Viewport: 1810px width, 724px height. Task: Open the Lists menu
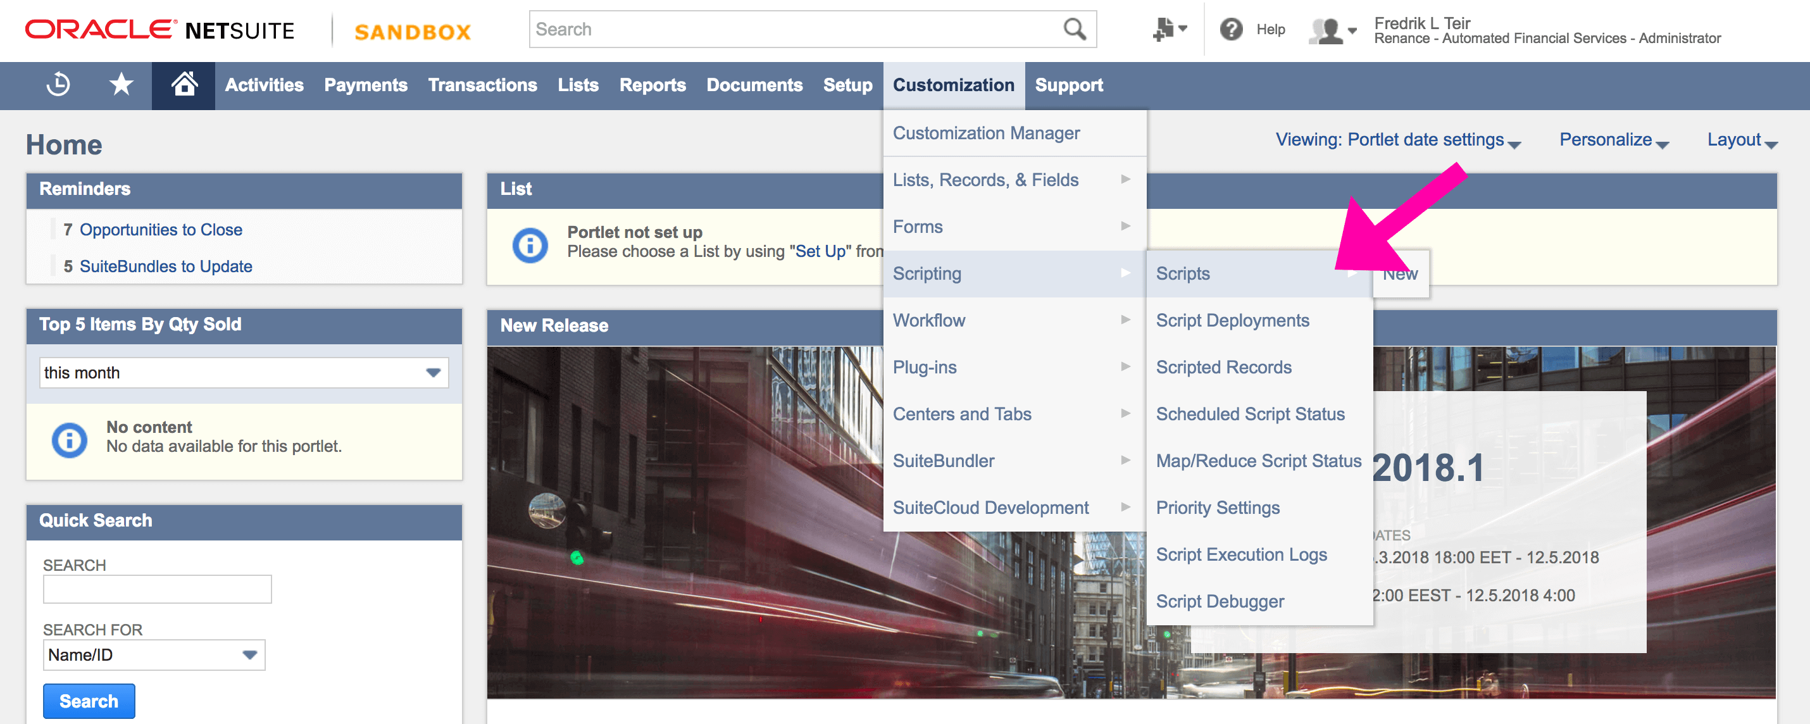pyautogui.click(x=578, y=85)
